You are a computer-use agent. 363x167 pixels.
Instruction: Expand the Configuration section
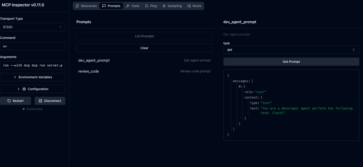pos(32,89)
